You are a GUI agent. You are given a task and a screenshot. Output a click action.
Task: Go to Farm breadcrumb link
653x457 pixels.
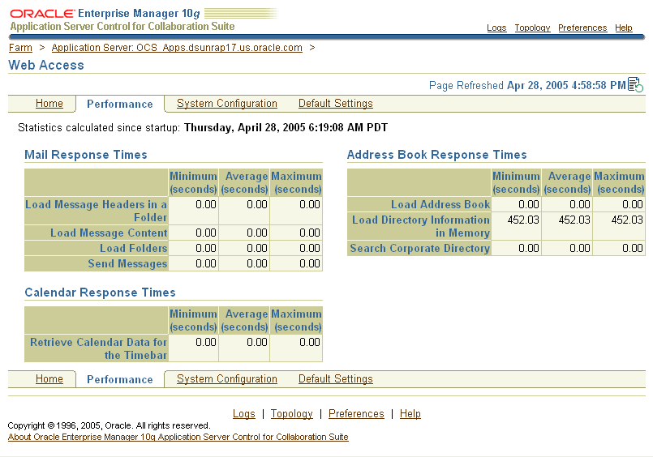tap(20, 48)
